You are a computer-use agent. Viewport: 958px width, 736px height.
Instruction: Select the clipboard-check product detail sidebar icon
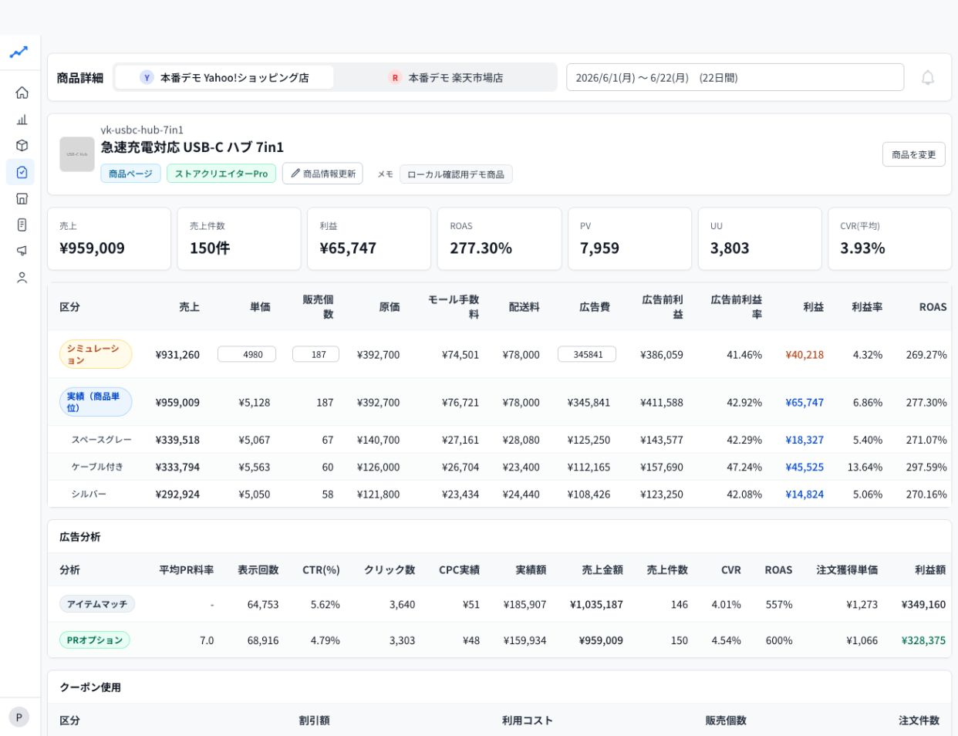[22, 172]
